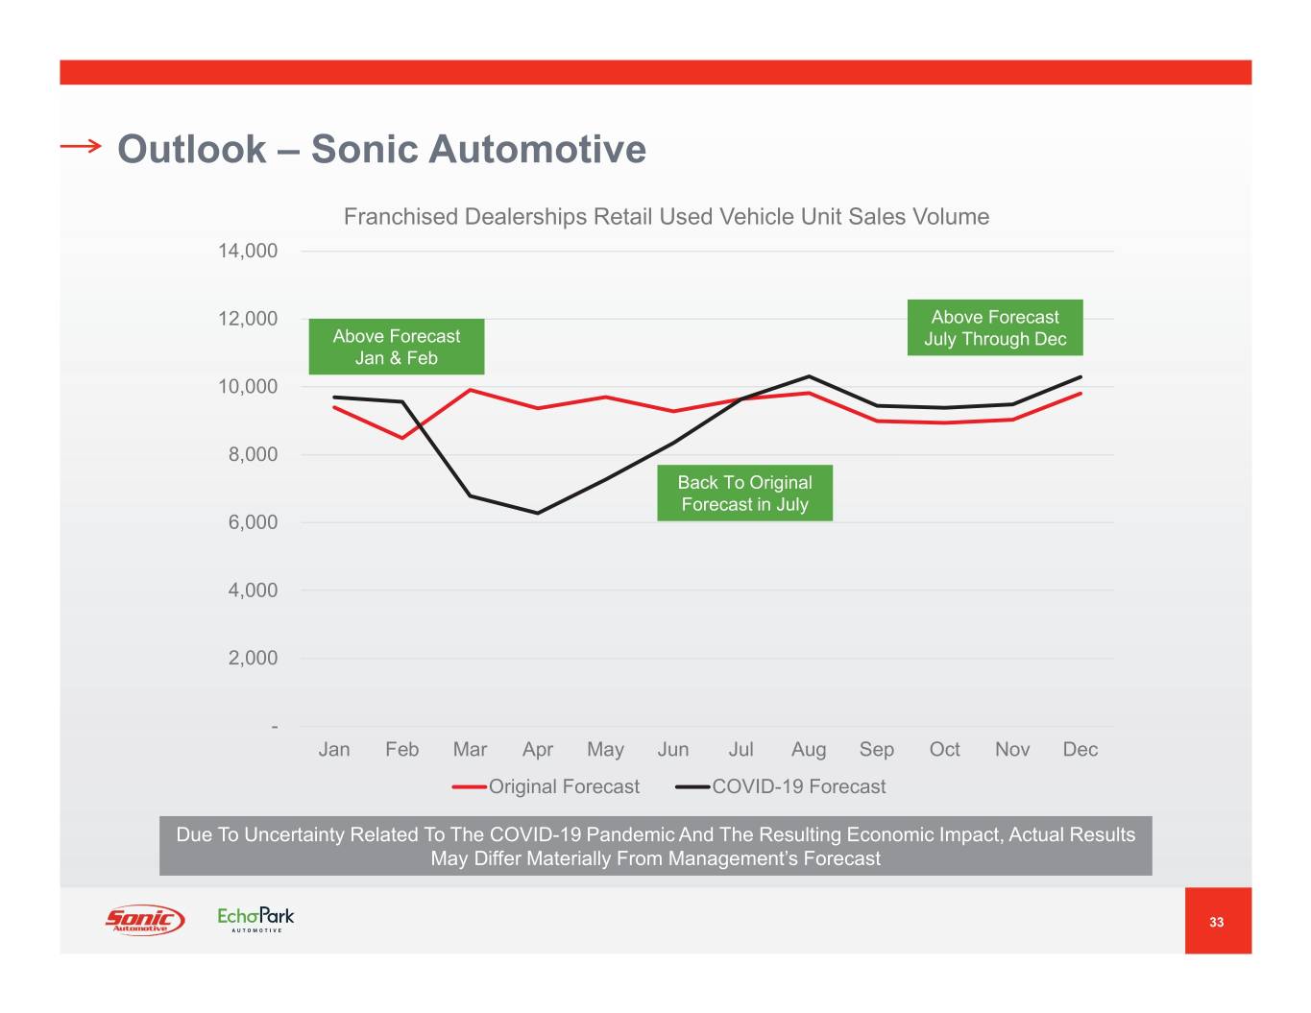The width and height of the screenshot is (1311, 1013).
Task: Click the chart title about Used Vehicle Unit Sales
Action: (666, 217)
